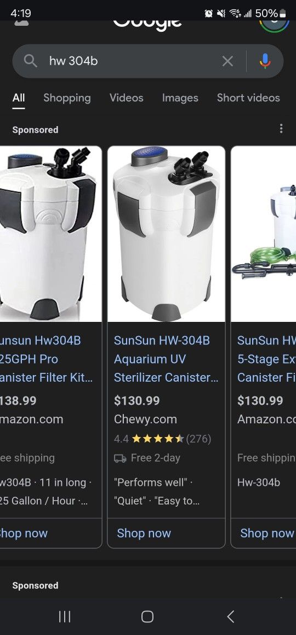The height and width of the screenshot is (635, 296).
Task: Tap the Android home button icon
Action: [x=147, y=616]
